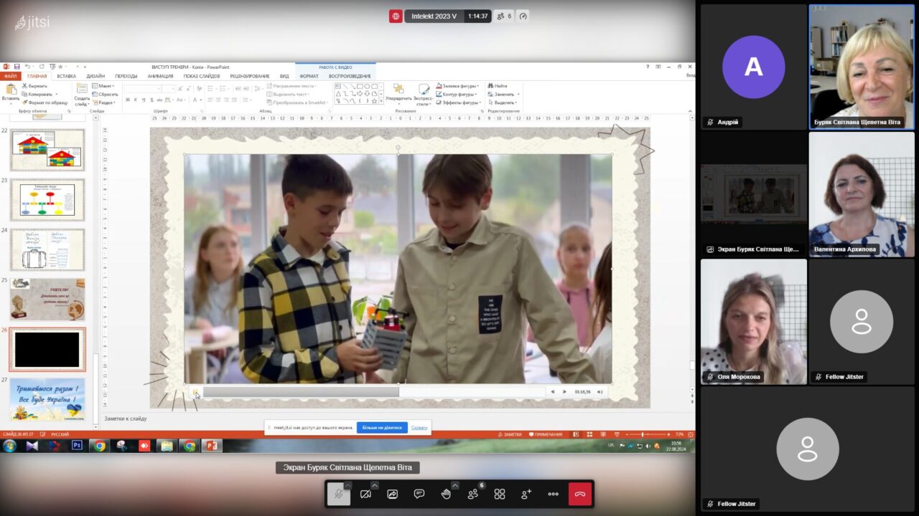Open the participants list in toolbar
Viewport: 919px width, 516px height.
tap(473, 494)
